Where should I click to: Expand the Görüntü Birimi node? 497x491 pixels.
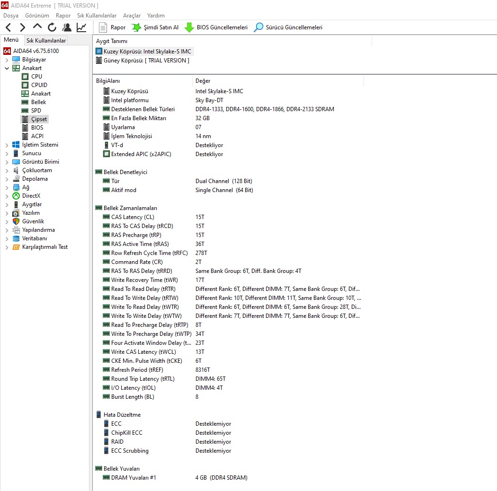pyautogui.click(x=7, y=162)
